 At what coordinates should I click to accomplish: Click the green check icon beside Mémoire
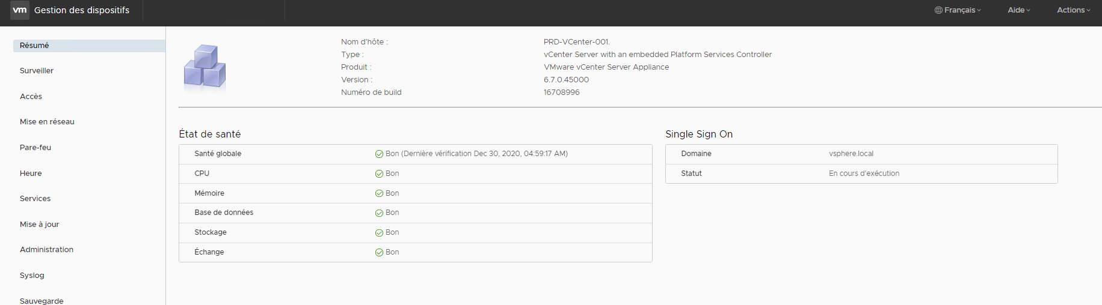point(379,193)
